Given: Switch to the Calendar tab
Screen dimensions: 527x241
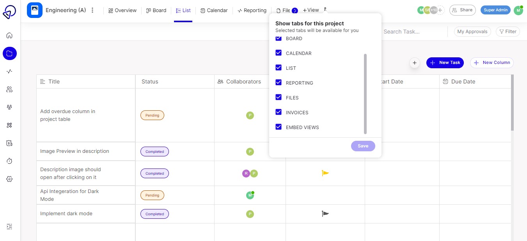Looking at the screenshot, I should tap(214, 10).
